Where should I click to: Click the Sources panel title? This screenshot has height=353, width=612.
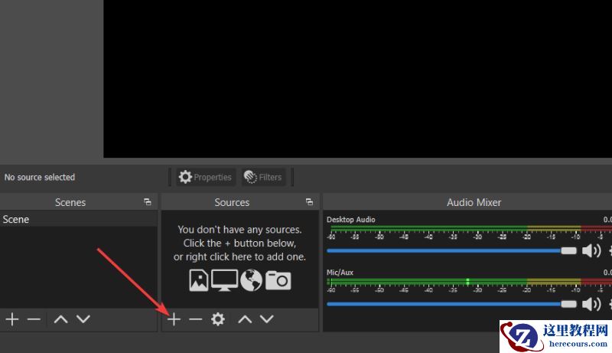[x=232, y=202]
